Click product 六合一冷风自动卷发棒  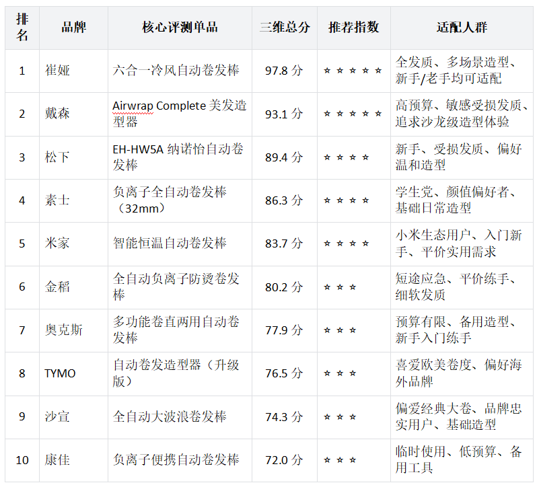[180, 71]
